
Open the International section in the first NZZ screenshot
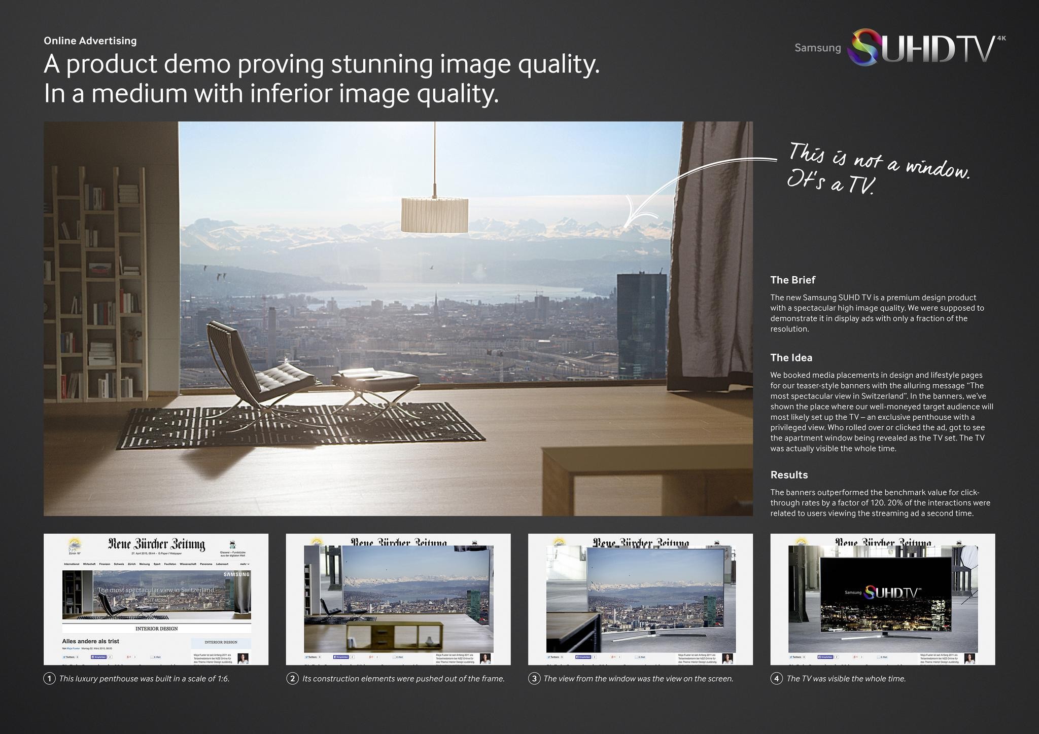(x=72, y=564)
